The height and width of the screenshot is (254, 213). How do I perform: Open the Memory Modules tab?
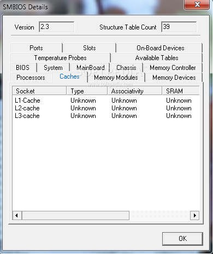point(116,78)
